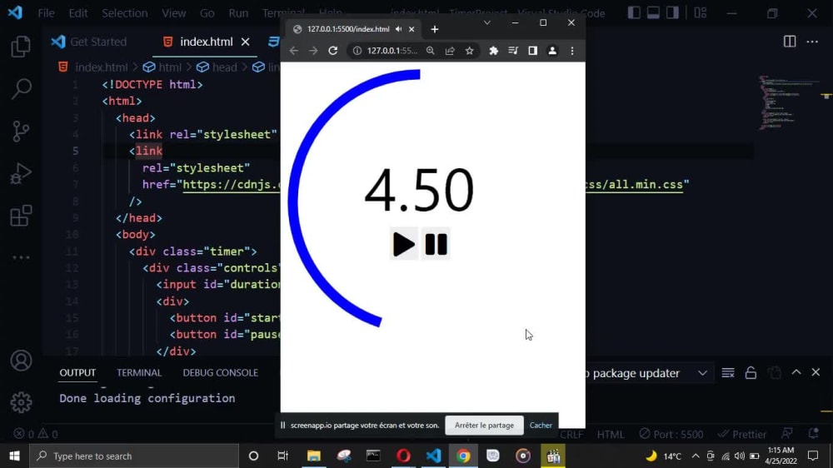
Task: Go forward in the browser
Action: (313, 51)
